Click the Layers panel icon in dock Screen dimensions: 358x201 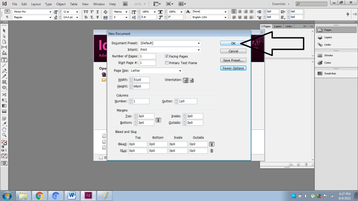pyautogui.click(x=320, y=38)
